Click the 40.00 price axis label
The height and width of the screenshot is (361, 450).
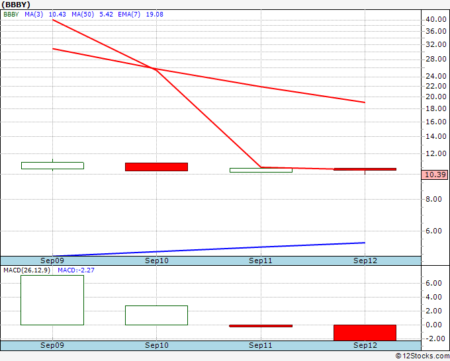[436, 19]
